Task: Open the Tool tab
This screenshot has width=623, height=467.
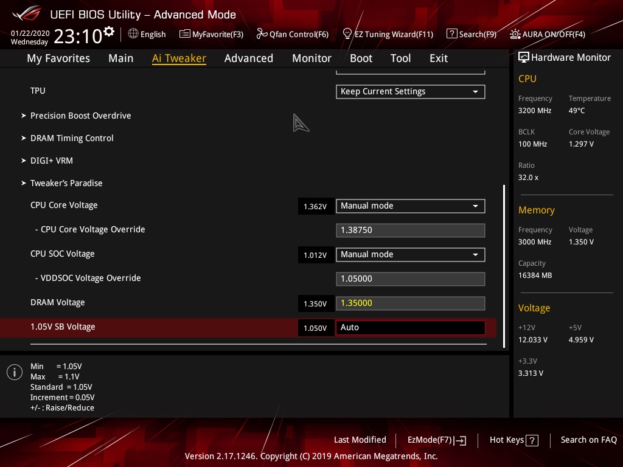Action: (400, 58)
